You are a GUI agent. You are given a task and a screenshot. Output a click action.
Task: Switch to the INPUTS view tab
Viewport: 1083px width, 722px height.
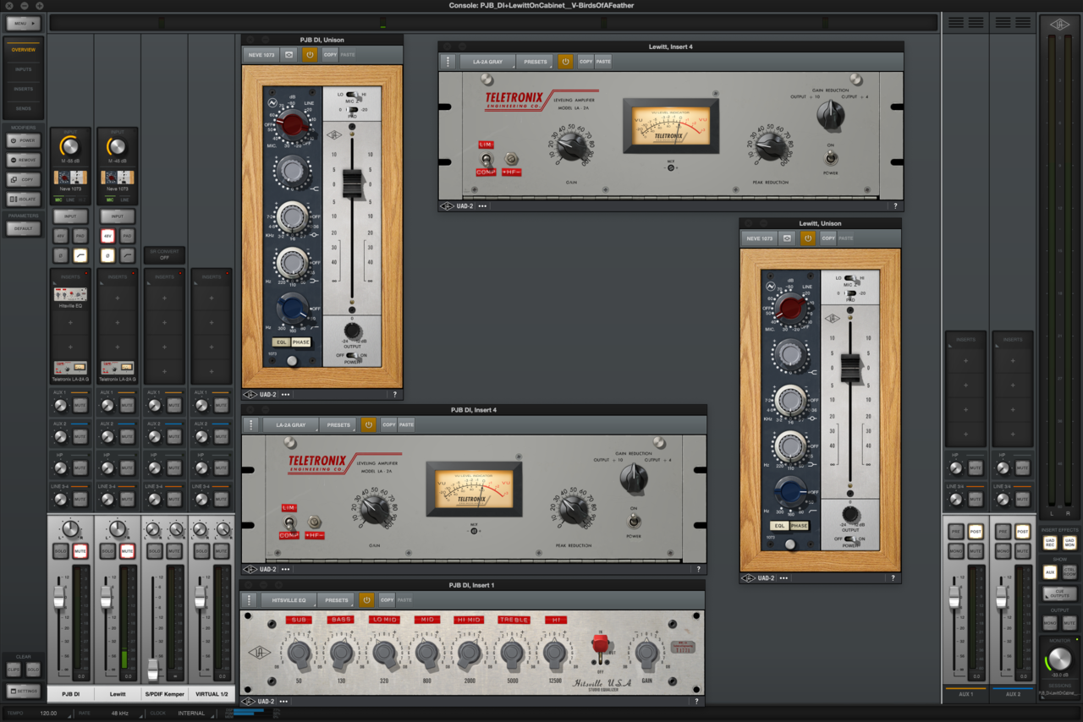point(23,69)
